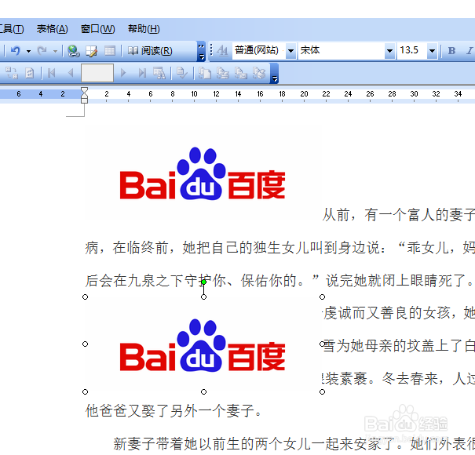
Task: Click the text "从前，有一个富人的妻子"
Action: point(398,215)
